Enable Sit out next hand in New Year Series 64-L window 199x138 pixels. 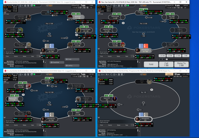point(99,52)
